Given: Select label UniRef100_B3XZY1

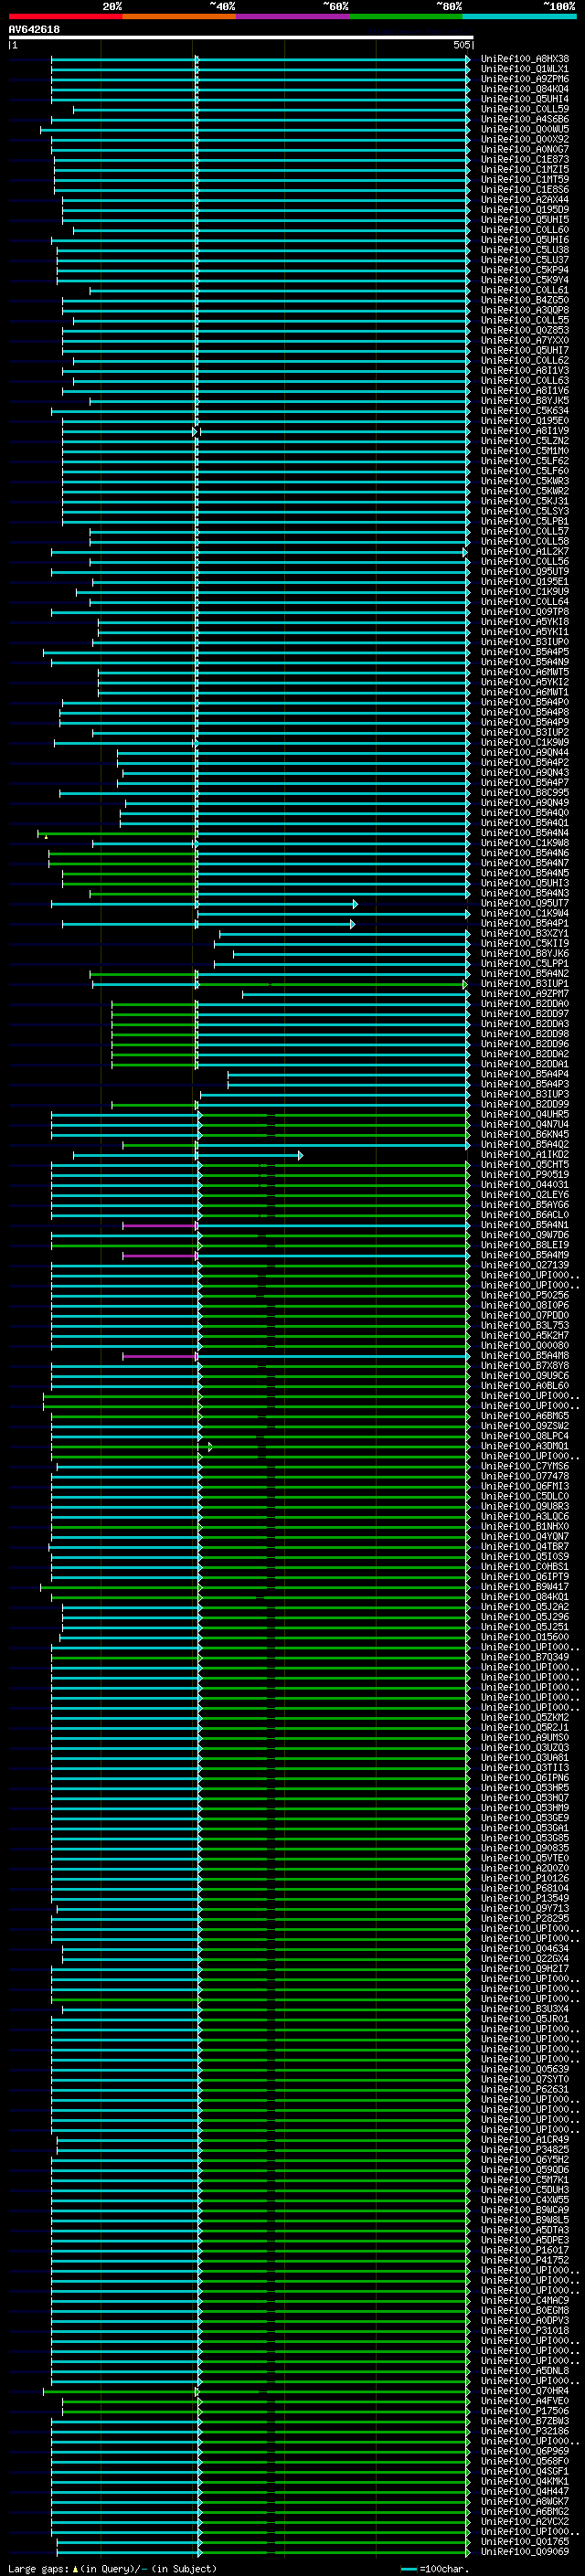Looking at the screenshot, I should [525, 933].
